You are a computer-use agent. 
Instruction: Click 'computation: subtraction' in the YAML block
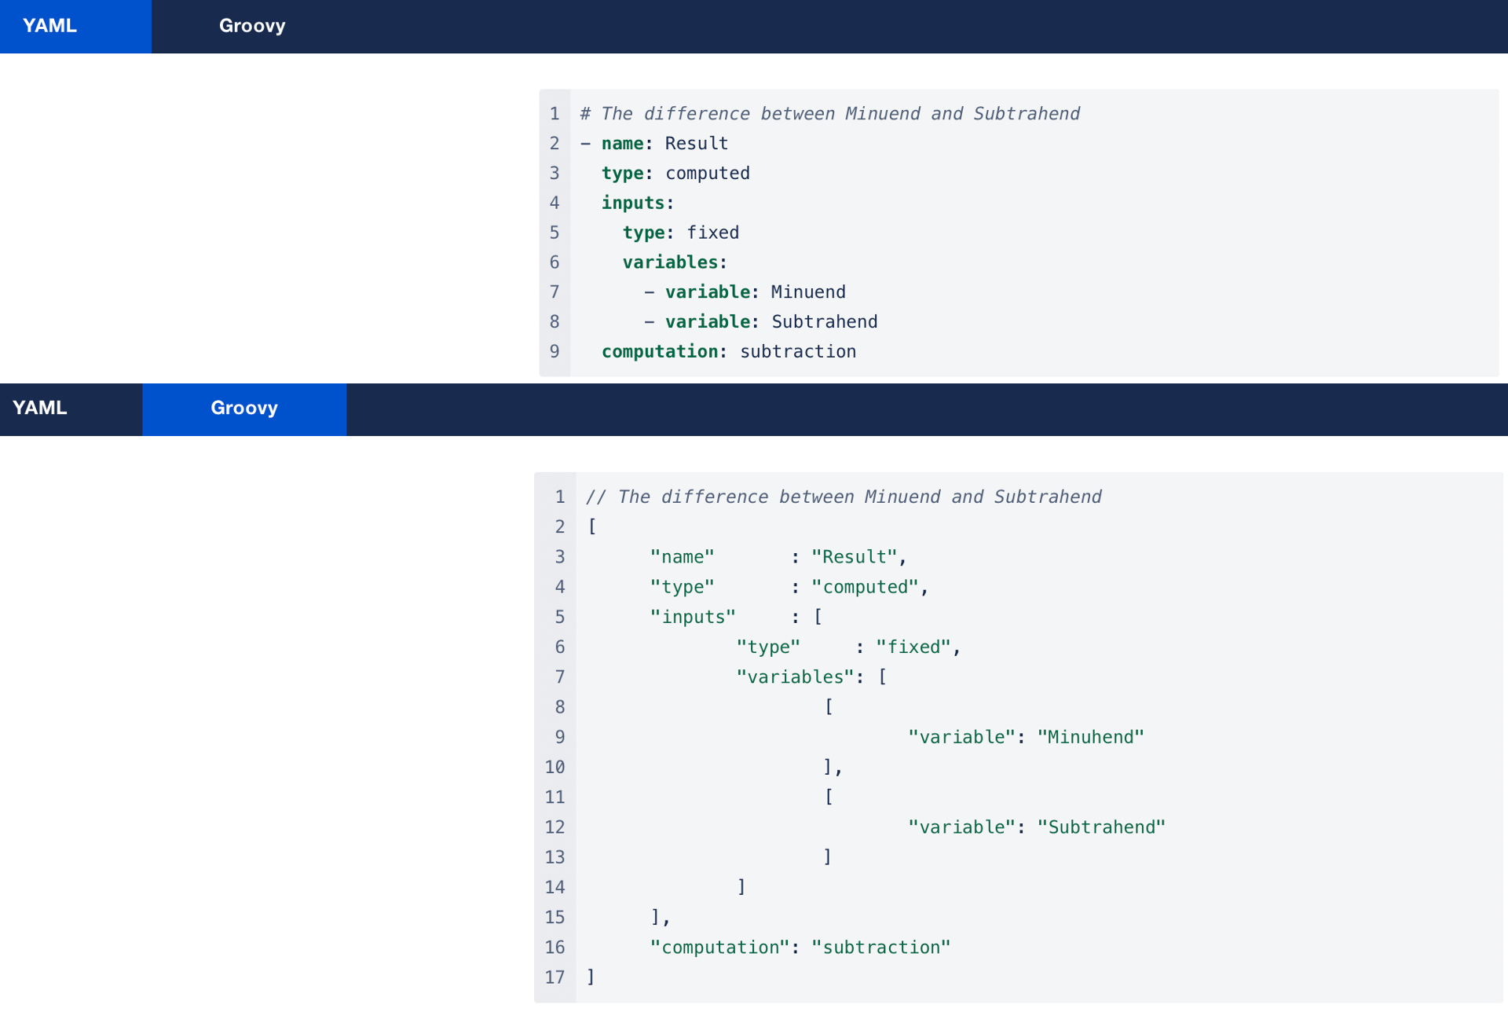point(728,352)
